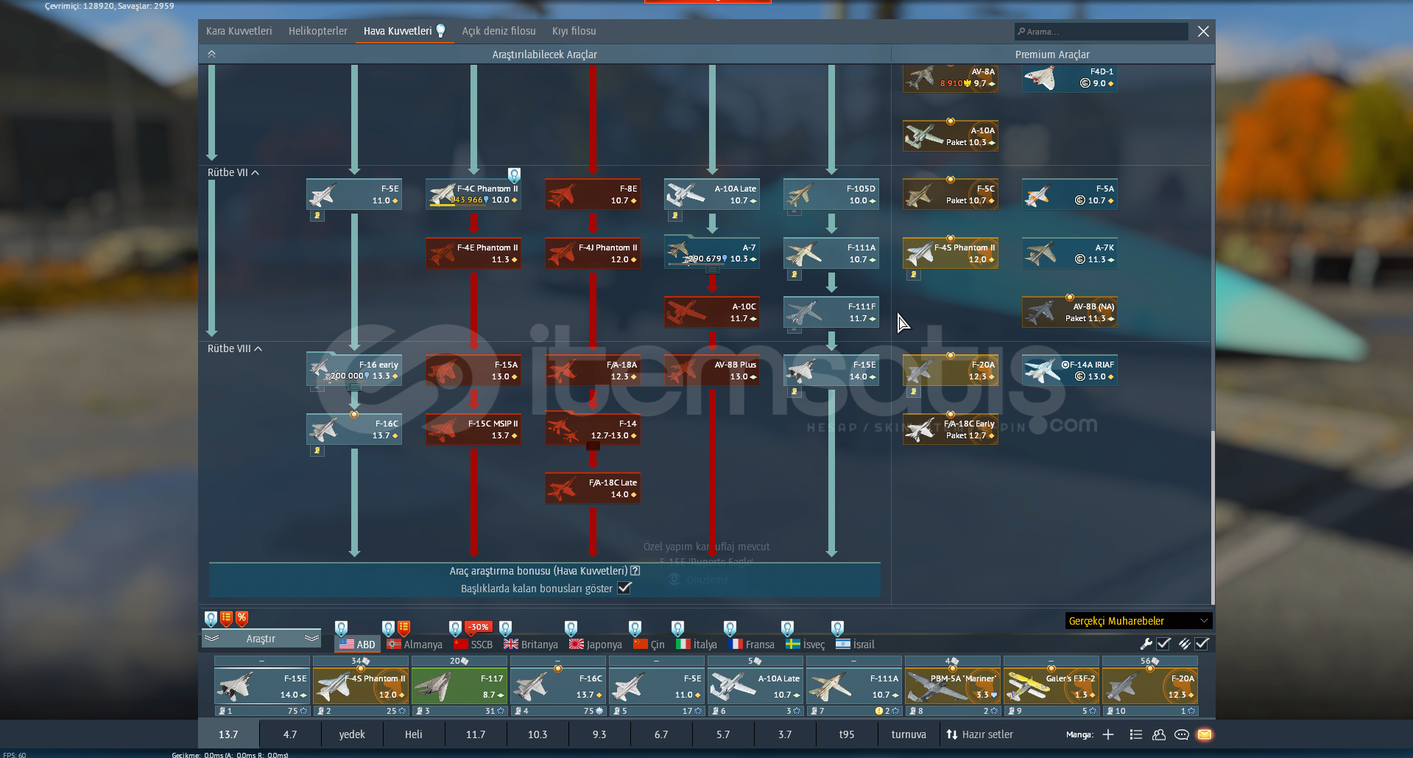Viewport: 1413px width, 758px height.
Task: Switch to the yedek preset
Action: pos(352,734)
